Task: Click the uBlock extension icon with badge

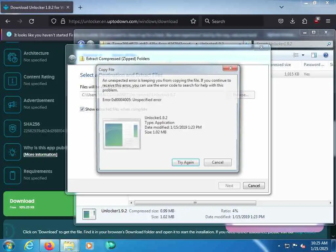Action: [x=317, y=21]
